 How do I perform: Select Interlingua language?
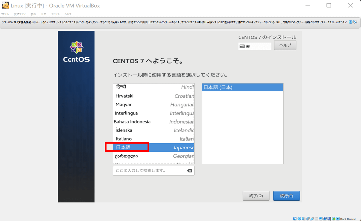click(154, 113)
